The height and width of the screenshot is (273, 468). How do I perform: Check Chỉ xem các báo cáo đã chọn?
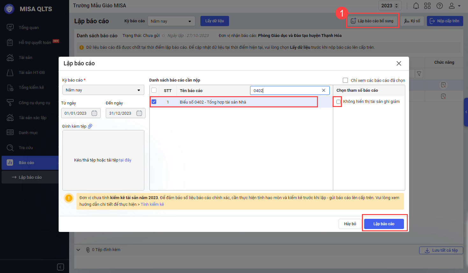tap(345, 80)
